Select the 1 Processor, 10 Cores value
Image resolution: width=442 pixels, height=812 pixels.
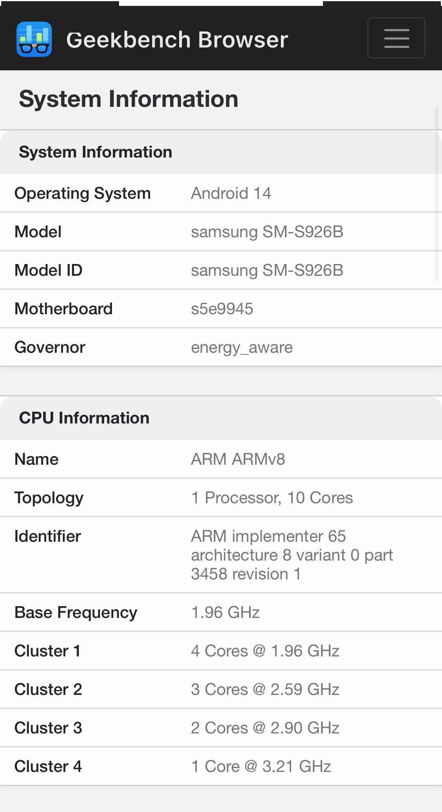272,498
